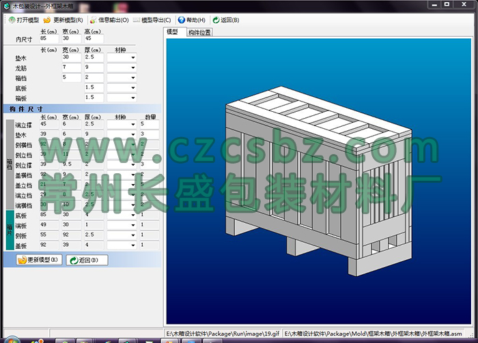The height and width of the screenshot is (343, 478).
Task: Click the 侧板 width field showing 92
Action: [x=72, y=235]
